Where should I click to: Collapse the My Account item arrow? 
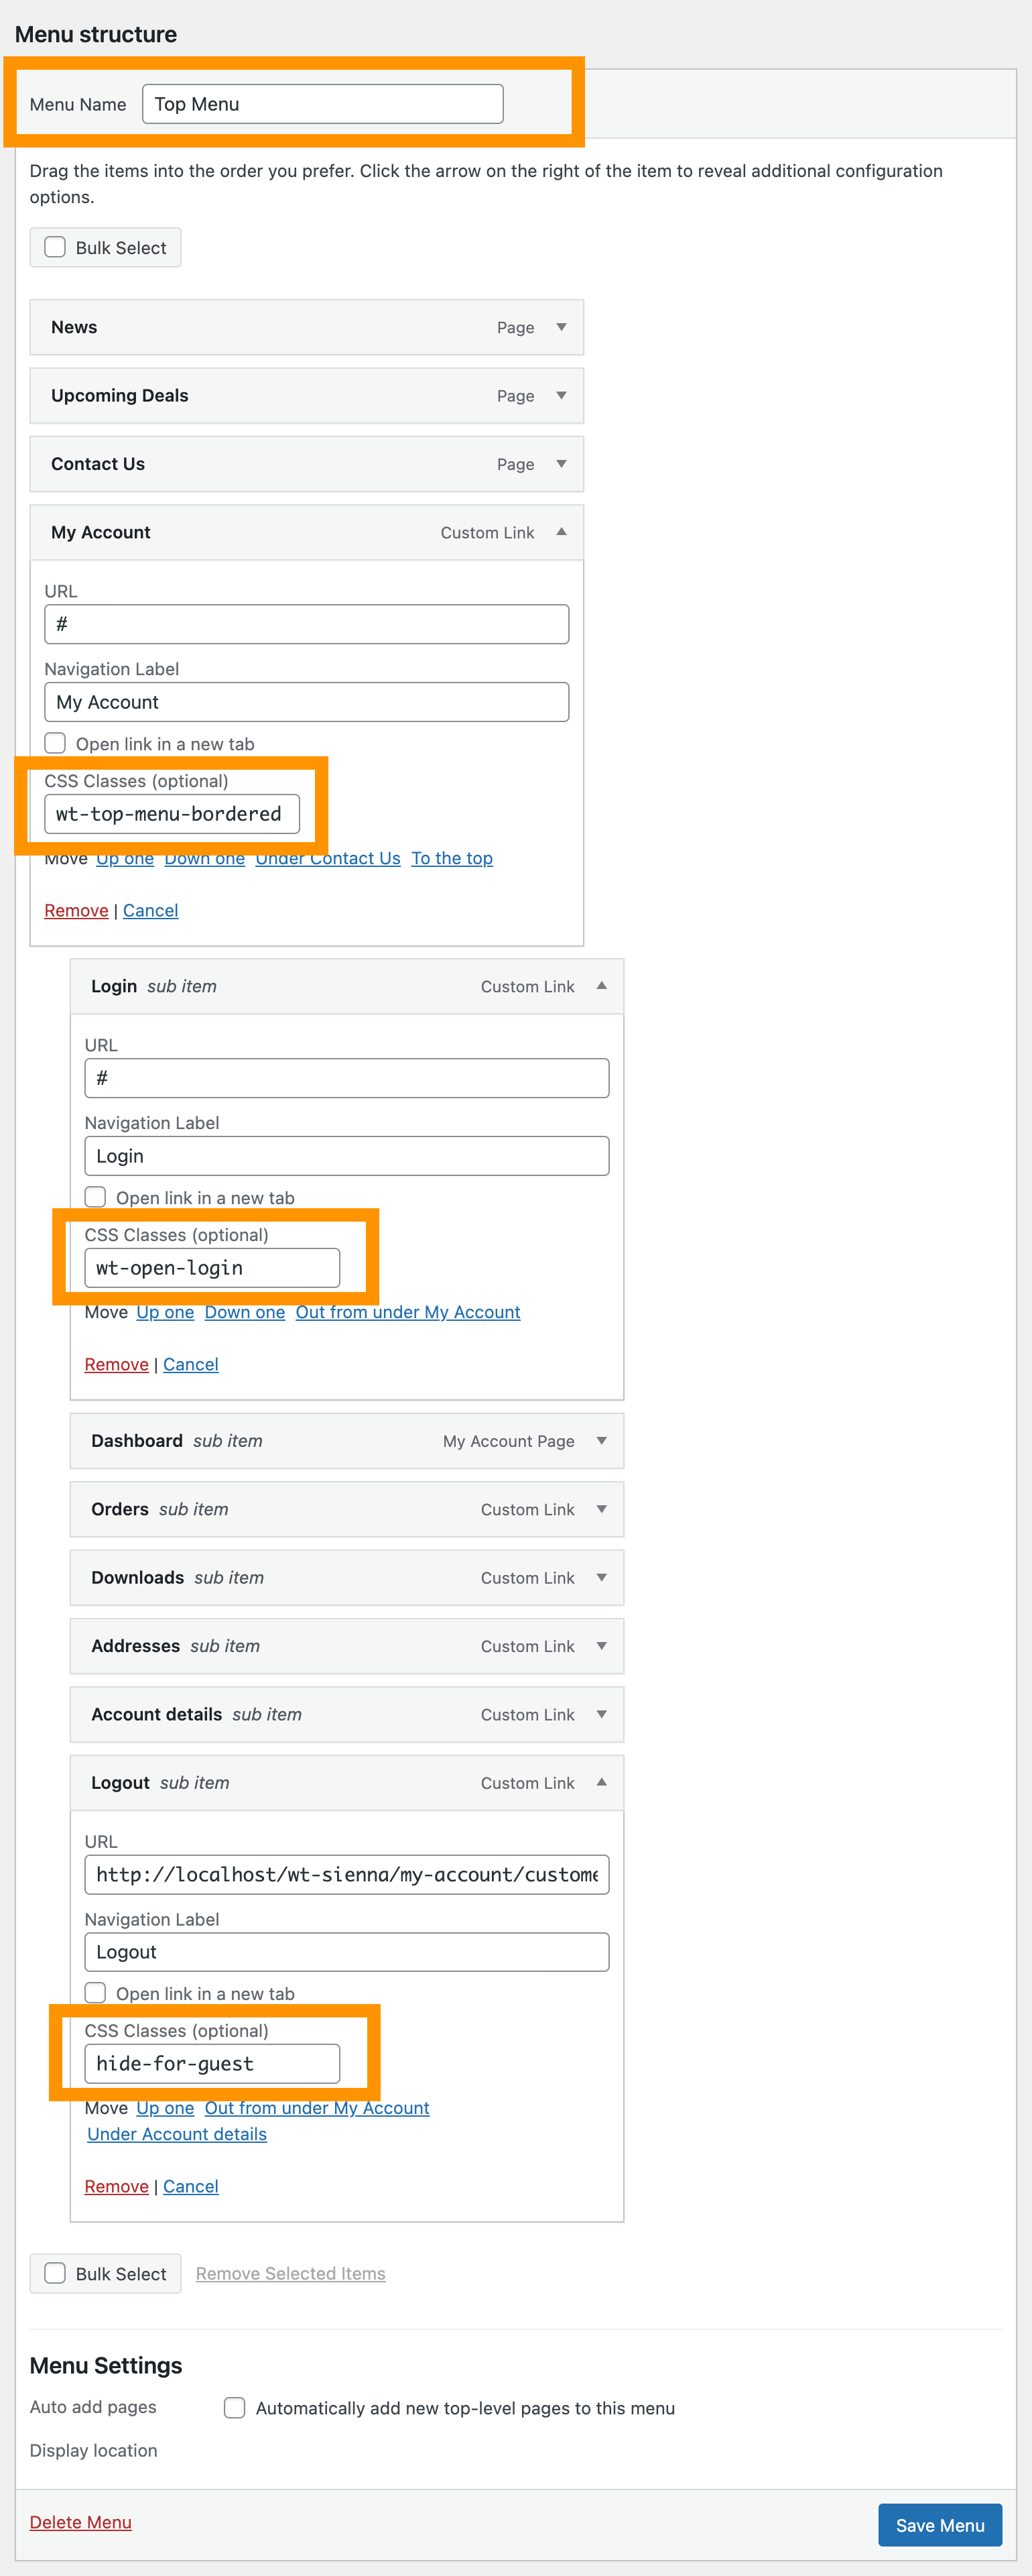tap(562, 531)
